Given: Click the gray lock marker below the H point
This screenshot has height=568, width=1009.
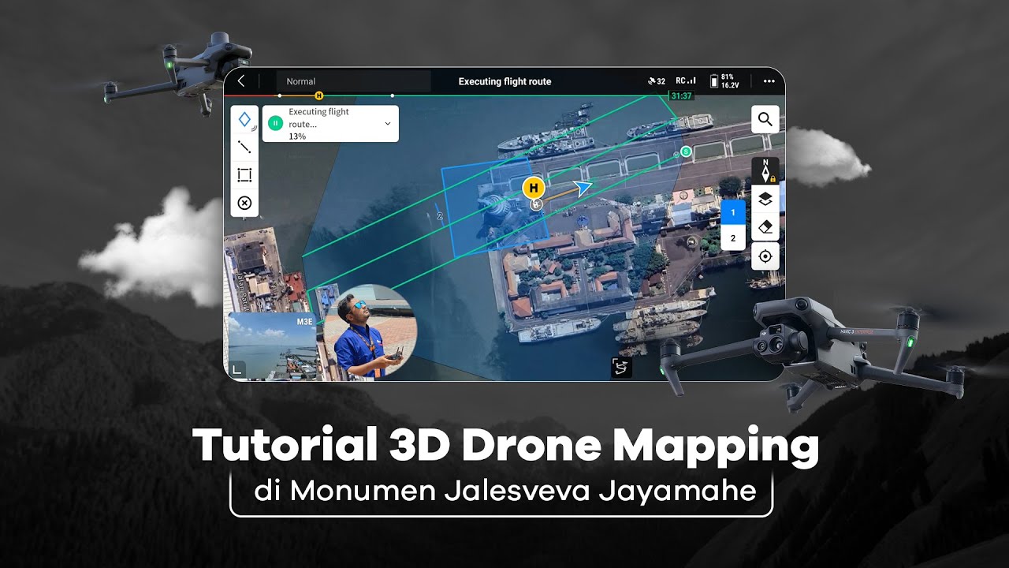Looking at the screenshot, I should pyautogui.click(x=536, y=204).
